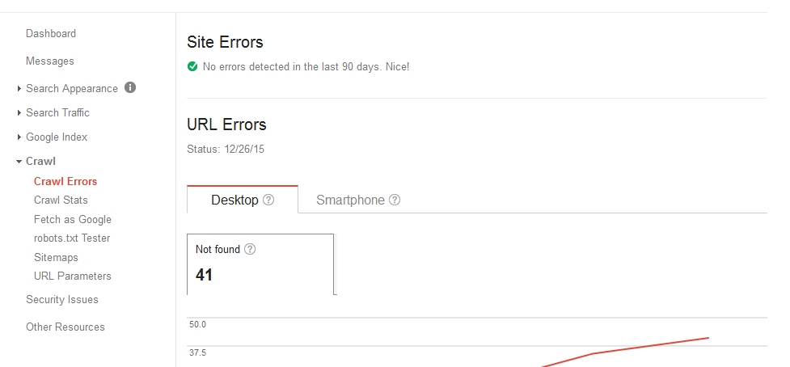This screenshot has width=790, height=367.
Task: Click the help icon beside Desktop tab
Action: tap(268, 200)
